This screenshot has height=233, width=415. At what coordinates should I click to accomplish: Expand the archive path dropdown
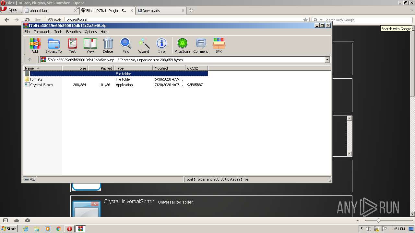click(327, 60)
